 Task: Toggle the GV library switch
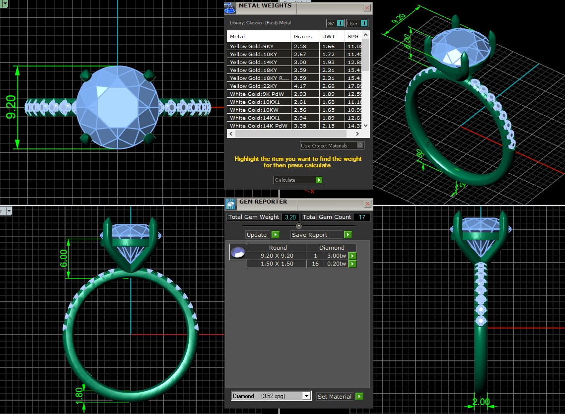340,23
